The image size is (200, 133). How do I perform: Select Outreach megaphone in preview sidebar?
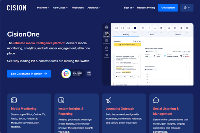tap(106, 56)
